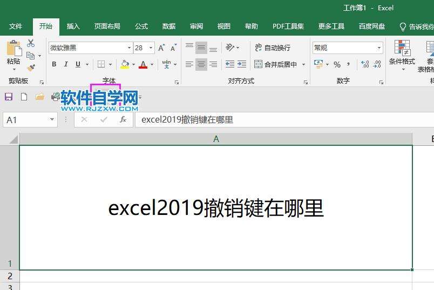
Task: Click insert function fx icon
Action: point(123,120)
